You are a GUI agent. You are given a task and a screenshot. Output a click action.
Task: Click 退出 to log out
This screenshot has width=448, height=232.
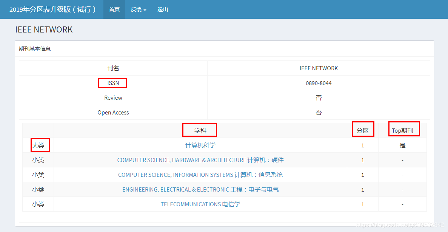coord(163,9)
